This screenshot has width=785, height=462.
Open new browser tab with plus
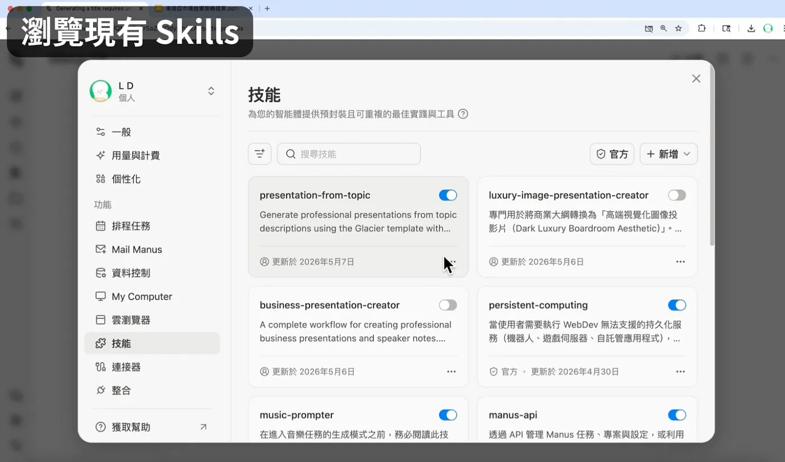click(x=267, y=8)
